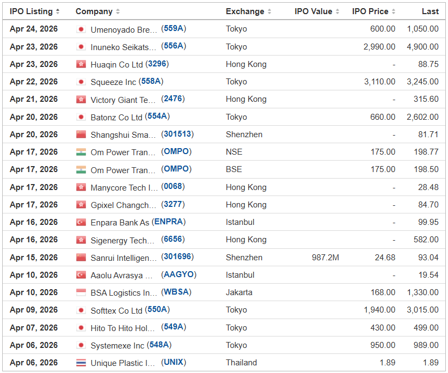Select Last price 2,602.00
The height and width of the screenshot is (373, 448).
tap(422, 117)
